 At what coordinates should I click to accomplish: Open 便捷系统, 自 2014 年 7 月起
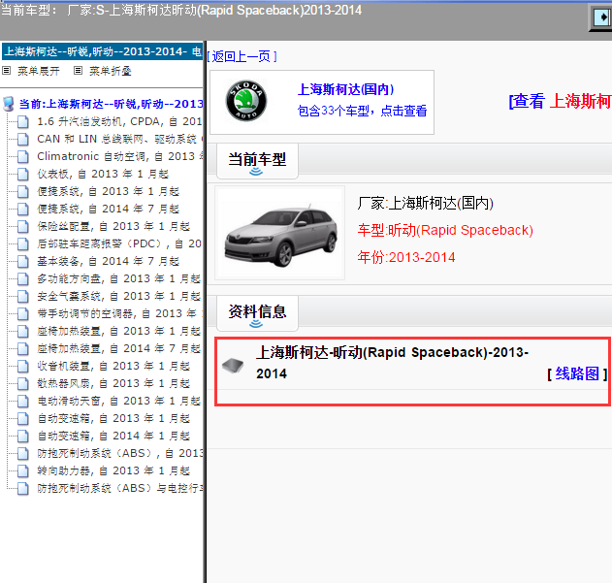(108, 209)
